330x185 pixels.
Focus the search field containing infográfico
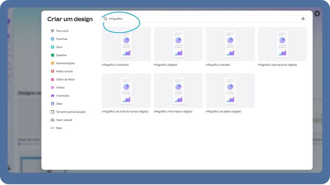[x=204, y=19]
